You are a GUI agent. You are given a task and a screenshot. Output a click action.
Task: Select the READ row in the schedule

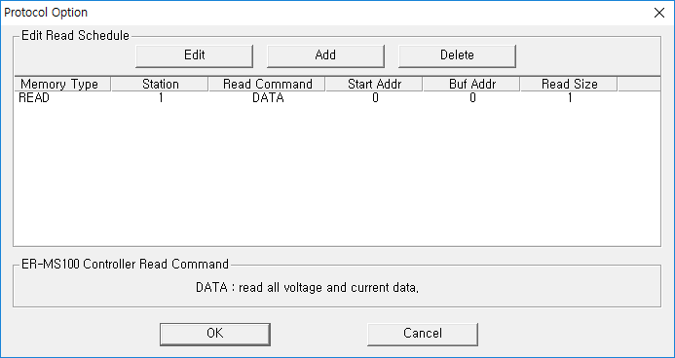tap(337, 98)
